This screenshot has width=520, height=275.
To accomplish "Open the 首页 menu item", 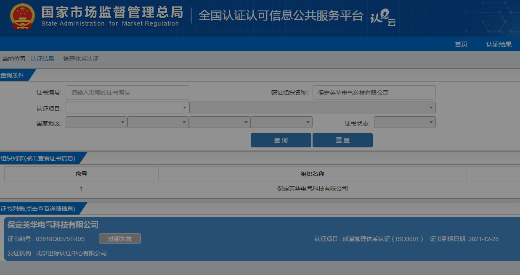I will point(461,44).
